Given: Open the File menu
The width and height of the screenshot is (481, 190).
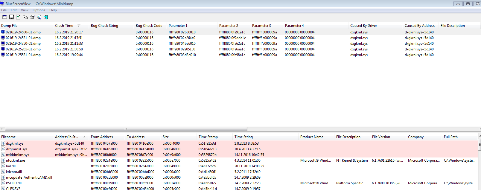Looking at the screenshot, I should [4, 10].
